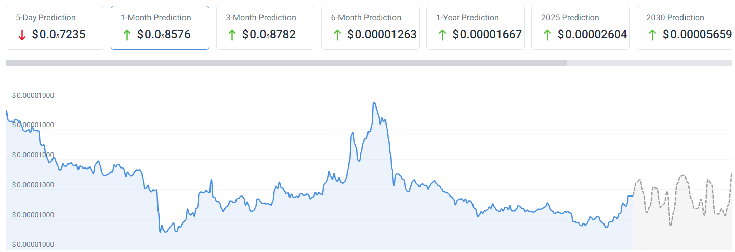Click the 8782 price in the 3-Month card
The height and width of the screenshot is (252, 735).
coord(269,35)
